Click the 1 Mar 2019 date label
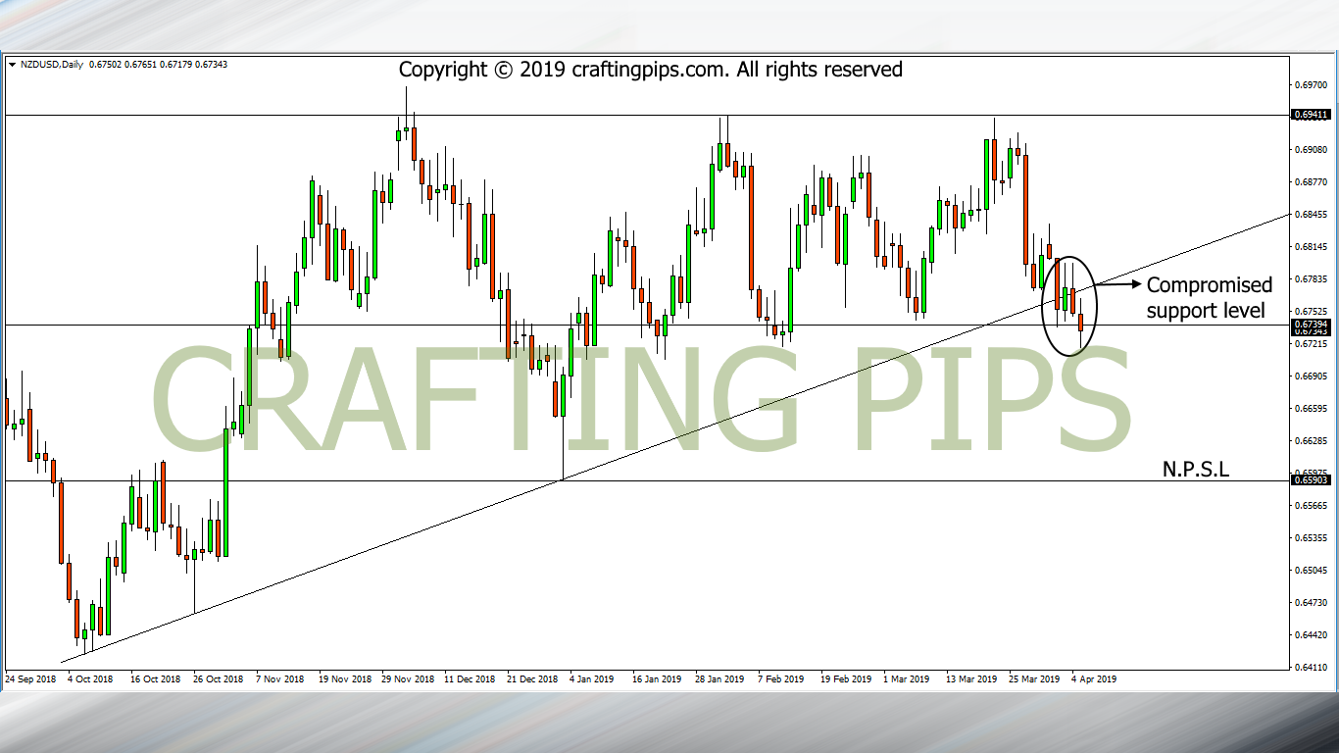The image size is (1339, 753). pyautogui.click(x=907, y=678)
